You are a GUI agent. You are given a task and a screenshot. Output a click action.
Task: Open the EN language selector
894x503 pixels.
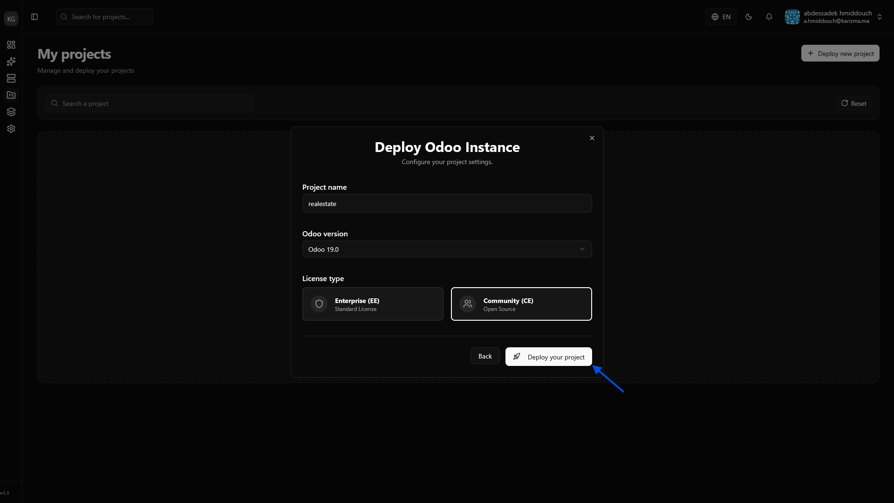tap(721, 17)
